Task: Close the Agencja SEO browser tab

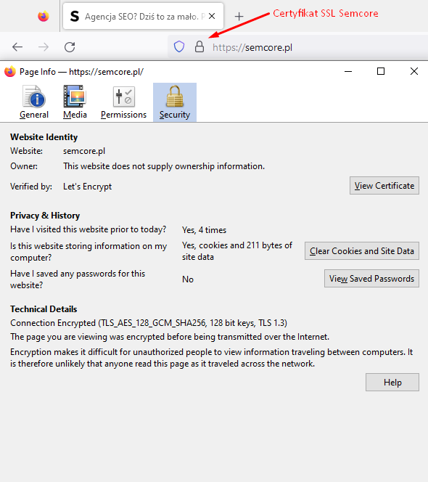Action: [212, 16]
